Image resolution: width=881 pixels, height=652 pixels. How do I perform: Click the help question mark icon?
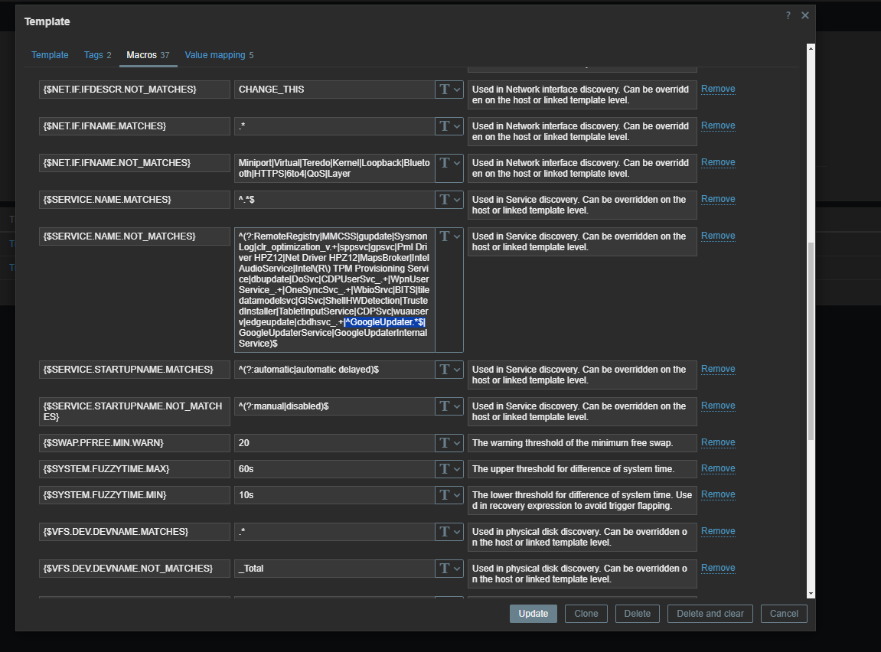(x=788, y=15)
